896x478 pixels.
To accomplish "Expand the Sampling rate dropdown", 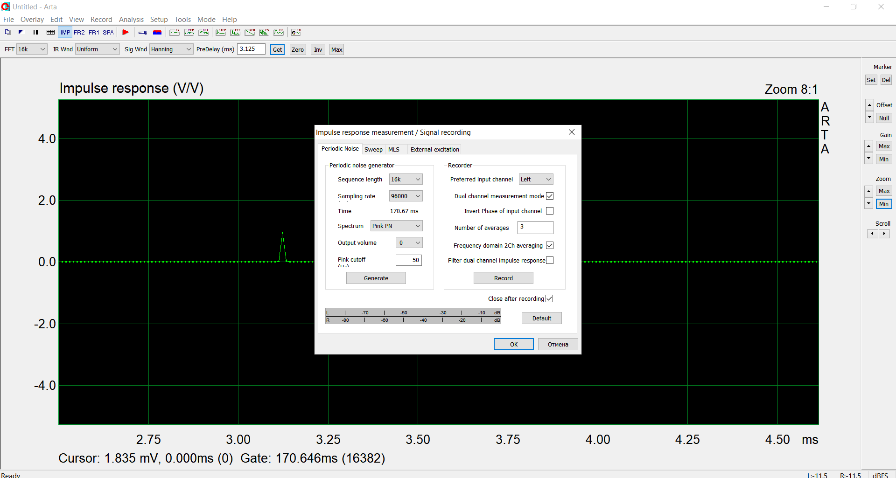I will tap(406, 196).
